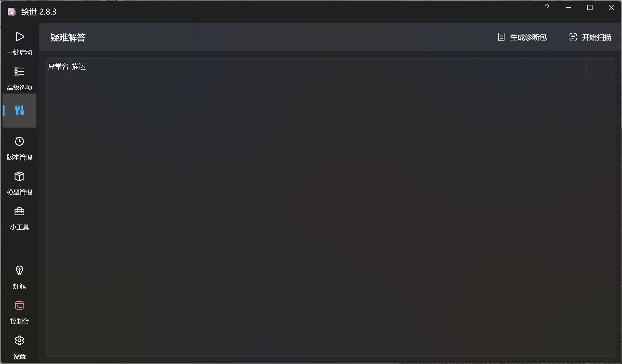Click the diagnostic package document icon
This screenshot has height=364, width=622.
501,37
